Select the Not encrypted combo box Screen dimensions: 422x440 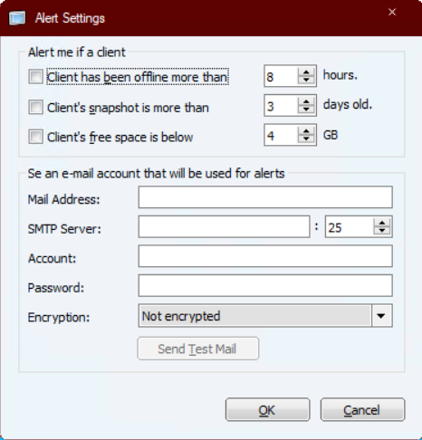265,316
